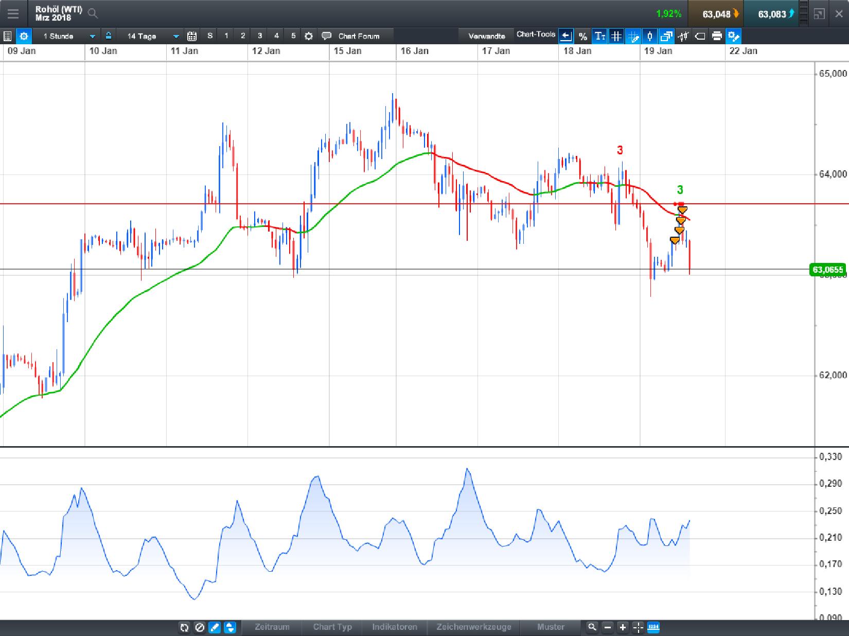Enable the grid display icon
This screenshot has width=849, height=636.
click(x=616, y=36)
